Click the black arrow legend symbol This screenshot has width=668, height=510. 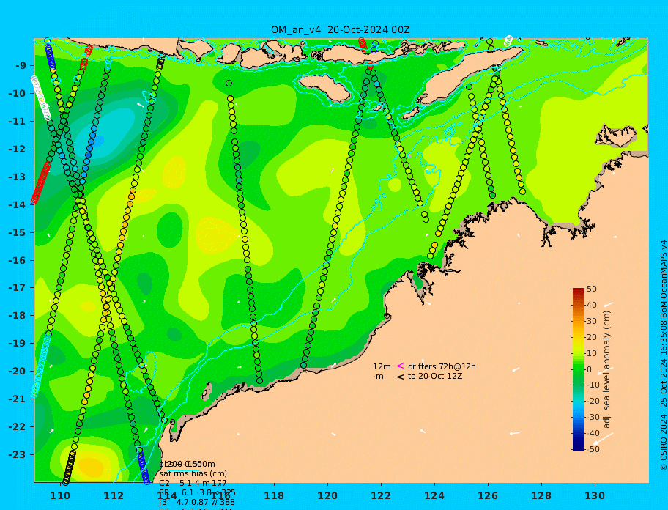tap(401, 377)
